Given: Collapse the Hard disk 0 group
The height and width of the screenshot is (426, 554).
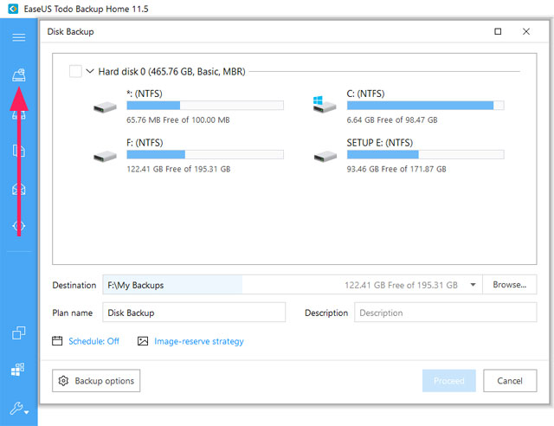Looking at the screenshot, I should point(90,71).
